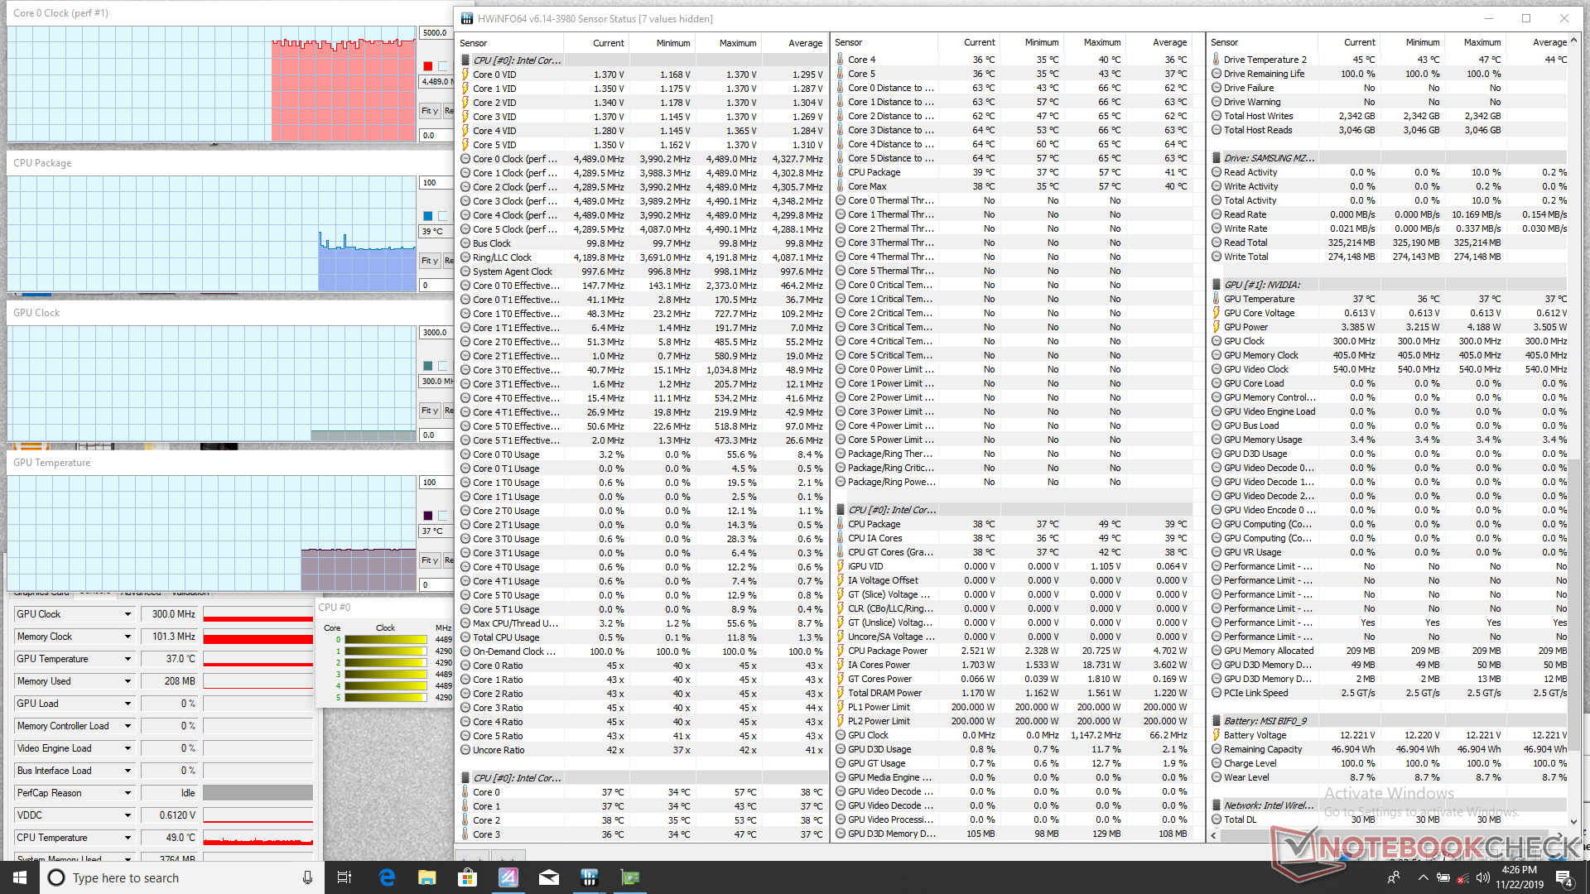Click red color swatch in Core 0 Clock graph
Image resolution: width=1590 pixels, height=894 pixels.
428,66
